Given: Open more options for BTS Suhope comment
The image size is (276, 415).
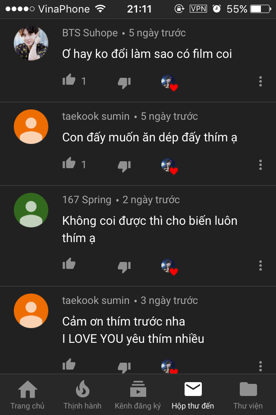Looking at the screenshot, I should (x=260, y=81).
